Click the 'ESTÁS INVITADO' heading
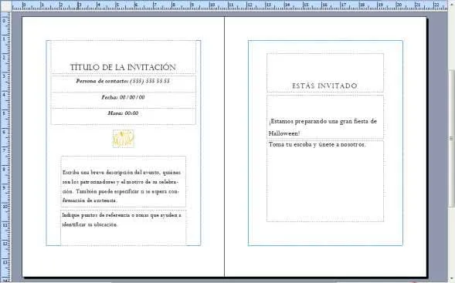Viewport: 455px width, 283px height. (x=324, y=86)
